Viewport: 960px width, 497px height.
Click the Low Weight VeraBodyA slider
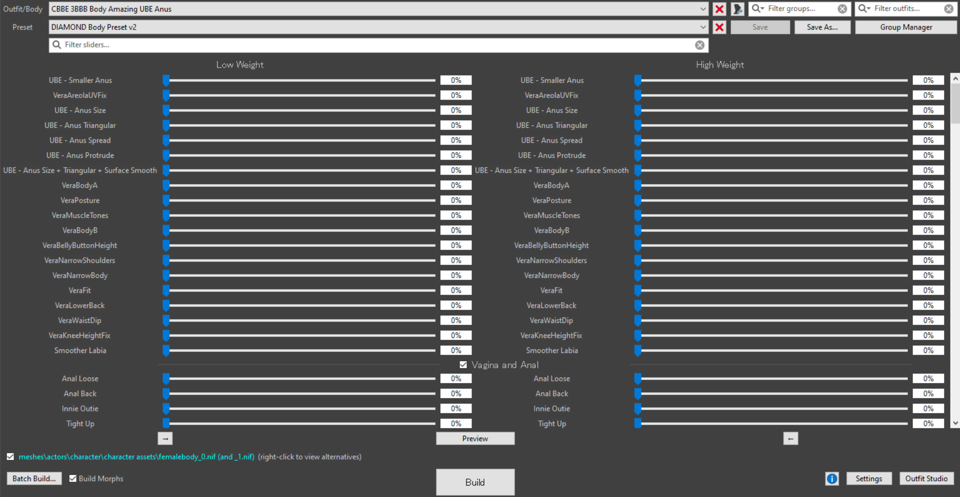[x=299, y=185]
